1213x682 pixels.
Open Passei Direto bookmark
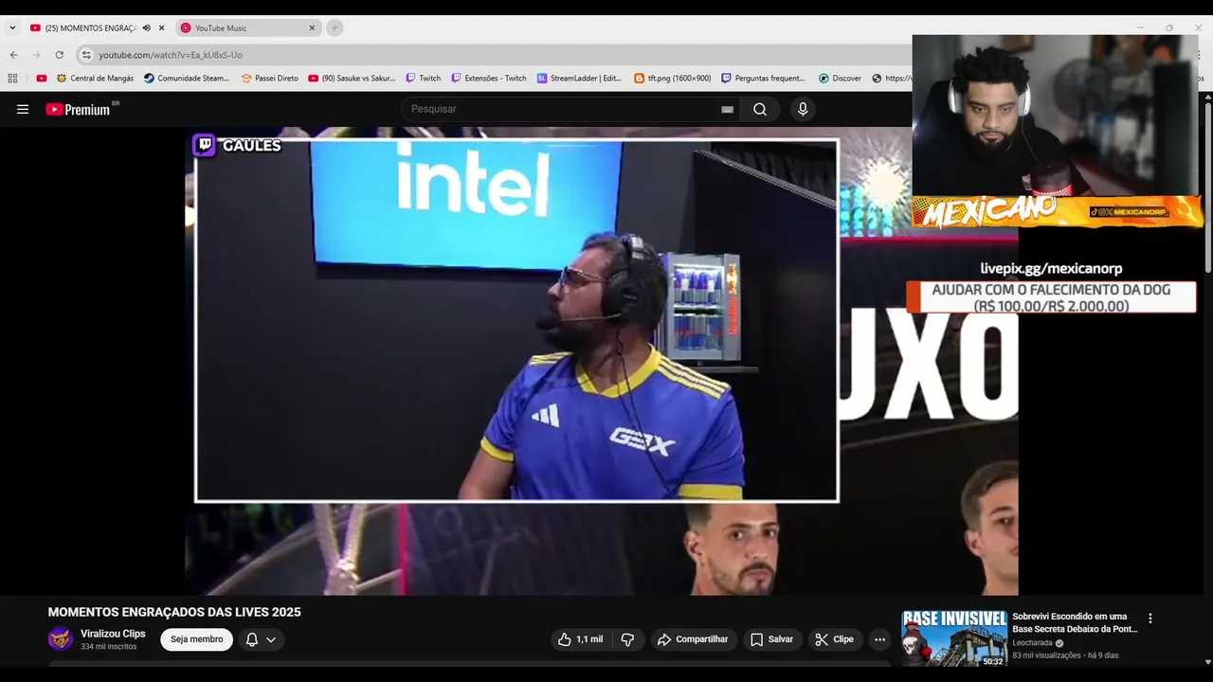point(270,79)
